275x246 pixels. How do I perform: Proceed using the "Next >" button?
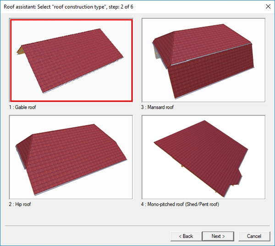coord(218,236)
